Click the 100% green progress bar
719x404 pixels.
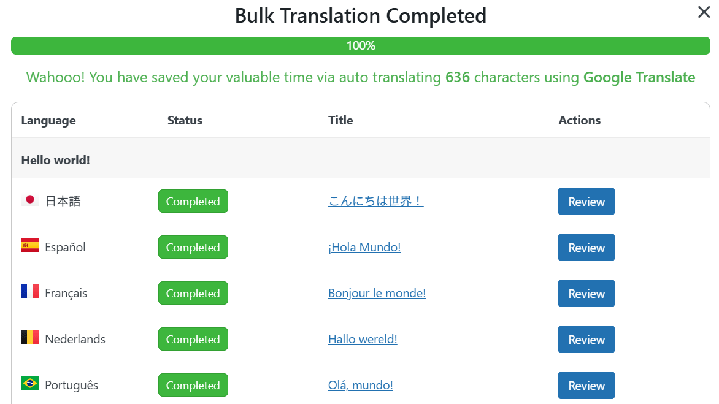point(360,46)
